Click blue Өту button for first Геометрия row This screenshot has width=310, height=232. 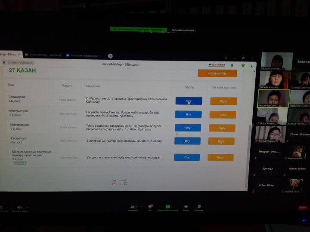[189, 101]
